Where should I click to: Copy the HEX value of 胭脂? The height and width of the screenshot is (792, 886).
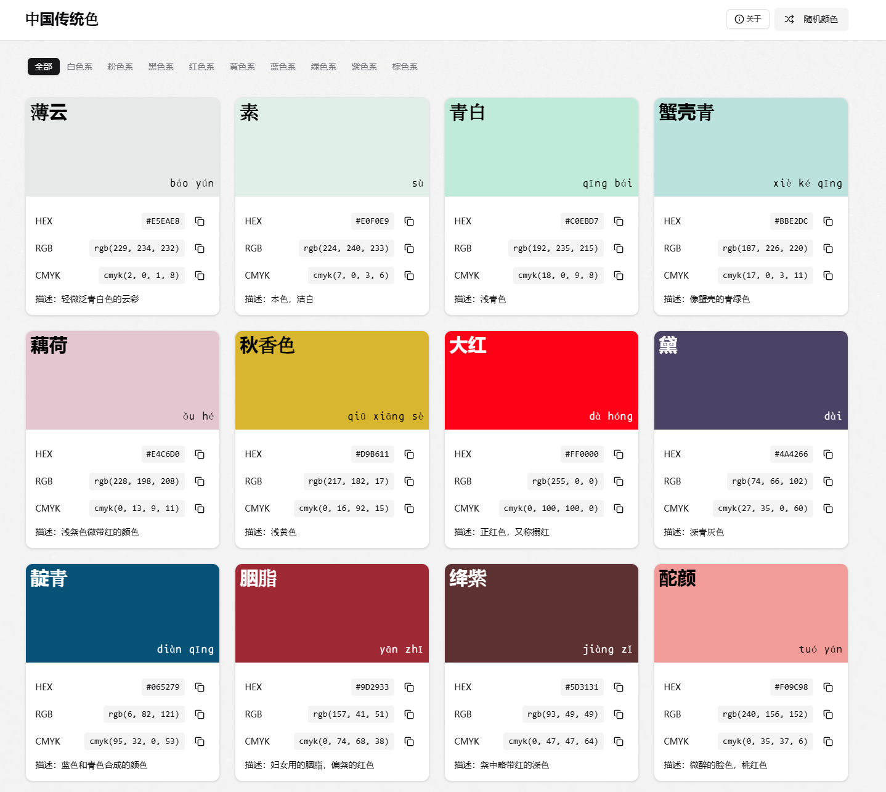click(x=409, y=687)
